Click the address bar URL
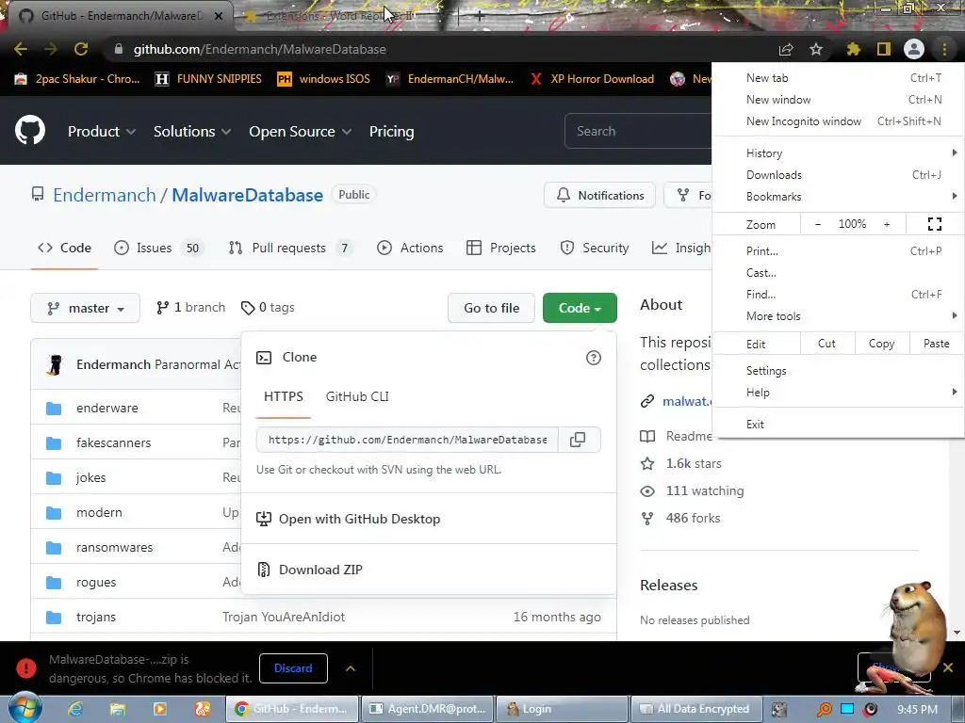Image resolution: width=965 pixels, height=723 pixels. pos(260,49)
